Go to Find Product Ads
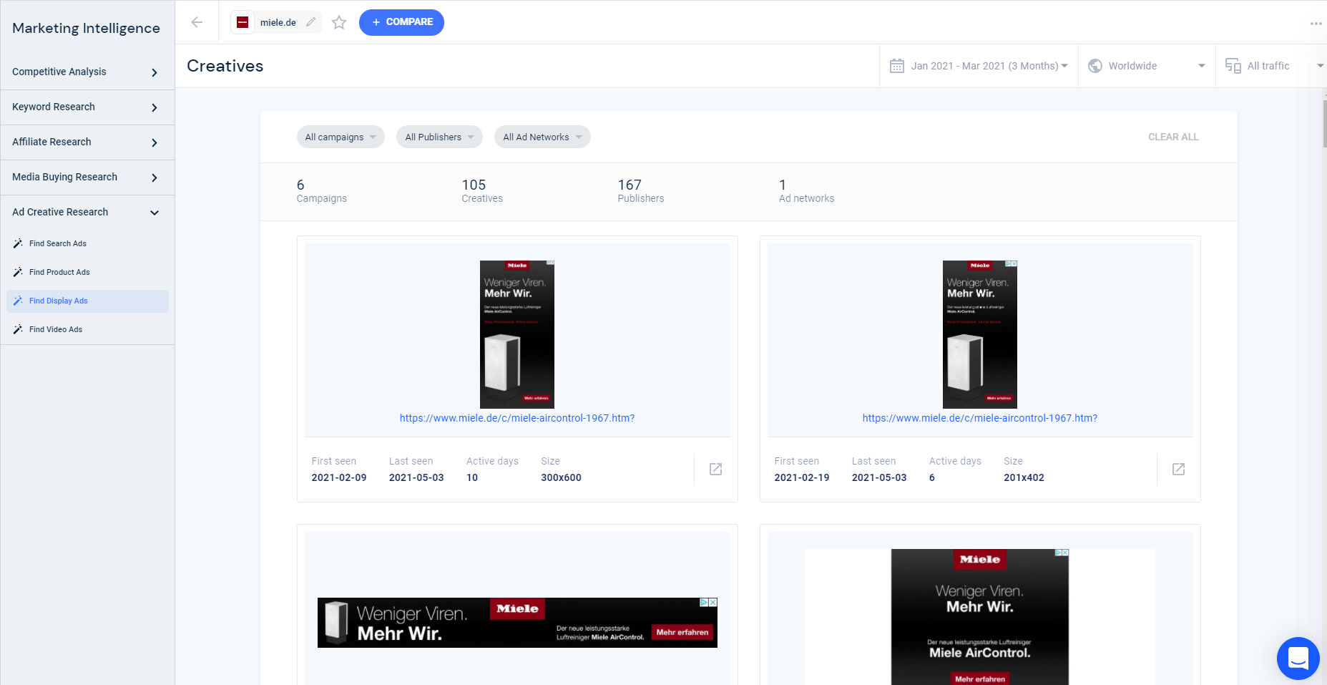This screenshot has width=1327, height=685. click(87, 272)
